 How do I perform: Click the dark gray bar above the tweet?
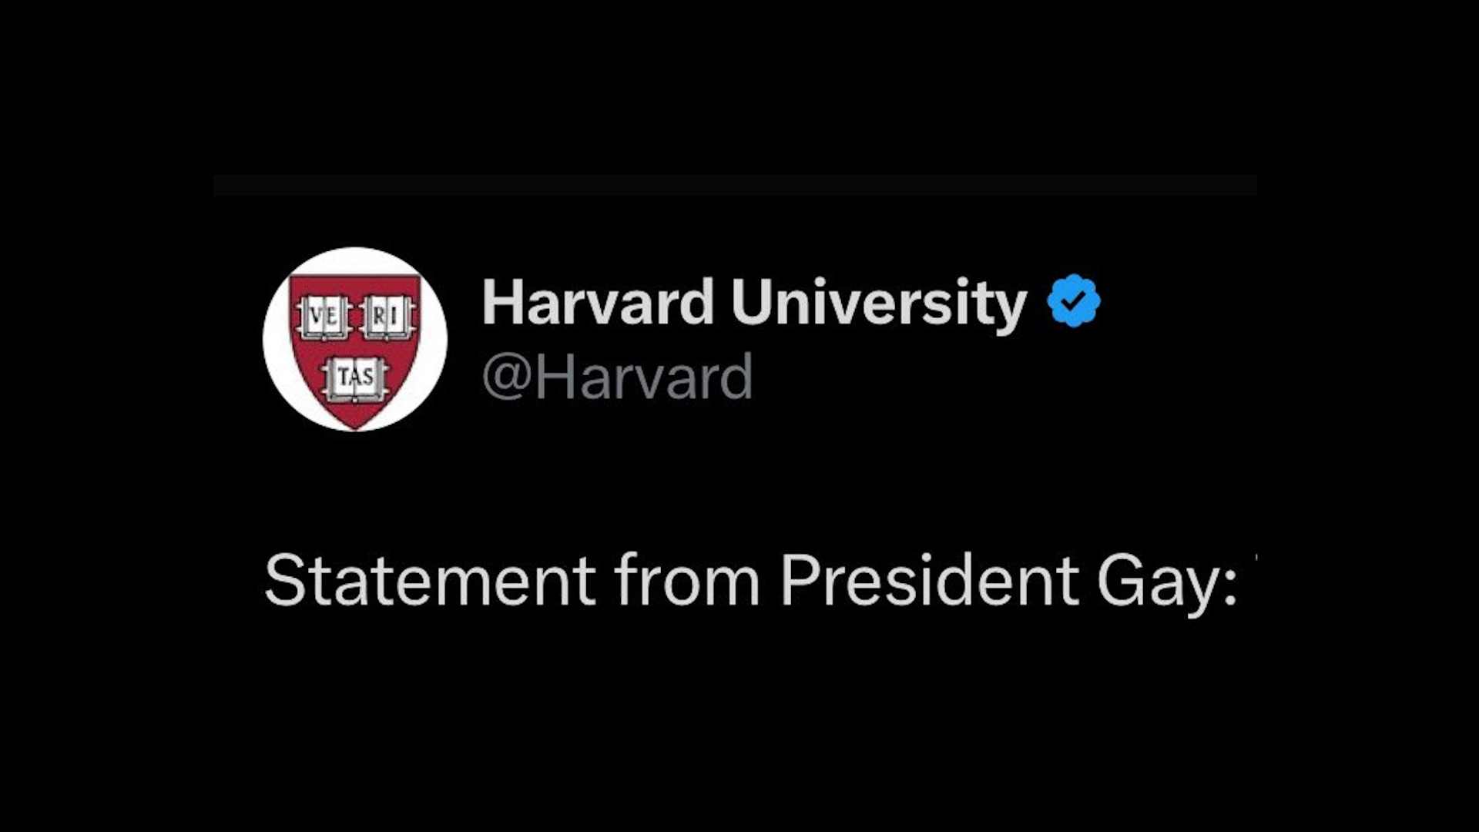[735, 185]
